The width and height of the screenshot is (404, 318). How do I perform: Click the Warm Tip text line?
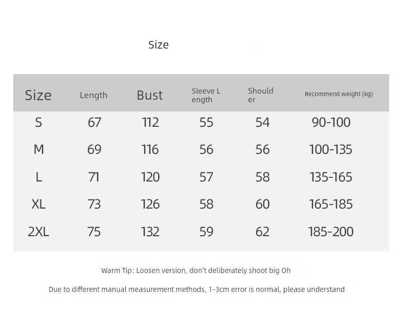click(x=196, y=270)
